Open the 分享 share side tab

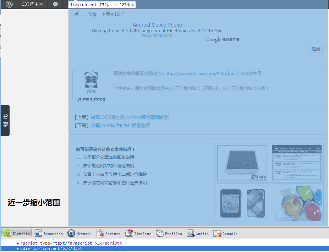(x=5, y=121)
